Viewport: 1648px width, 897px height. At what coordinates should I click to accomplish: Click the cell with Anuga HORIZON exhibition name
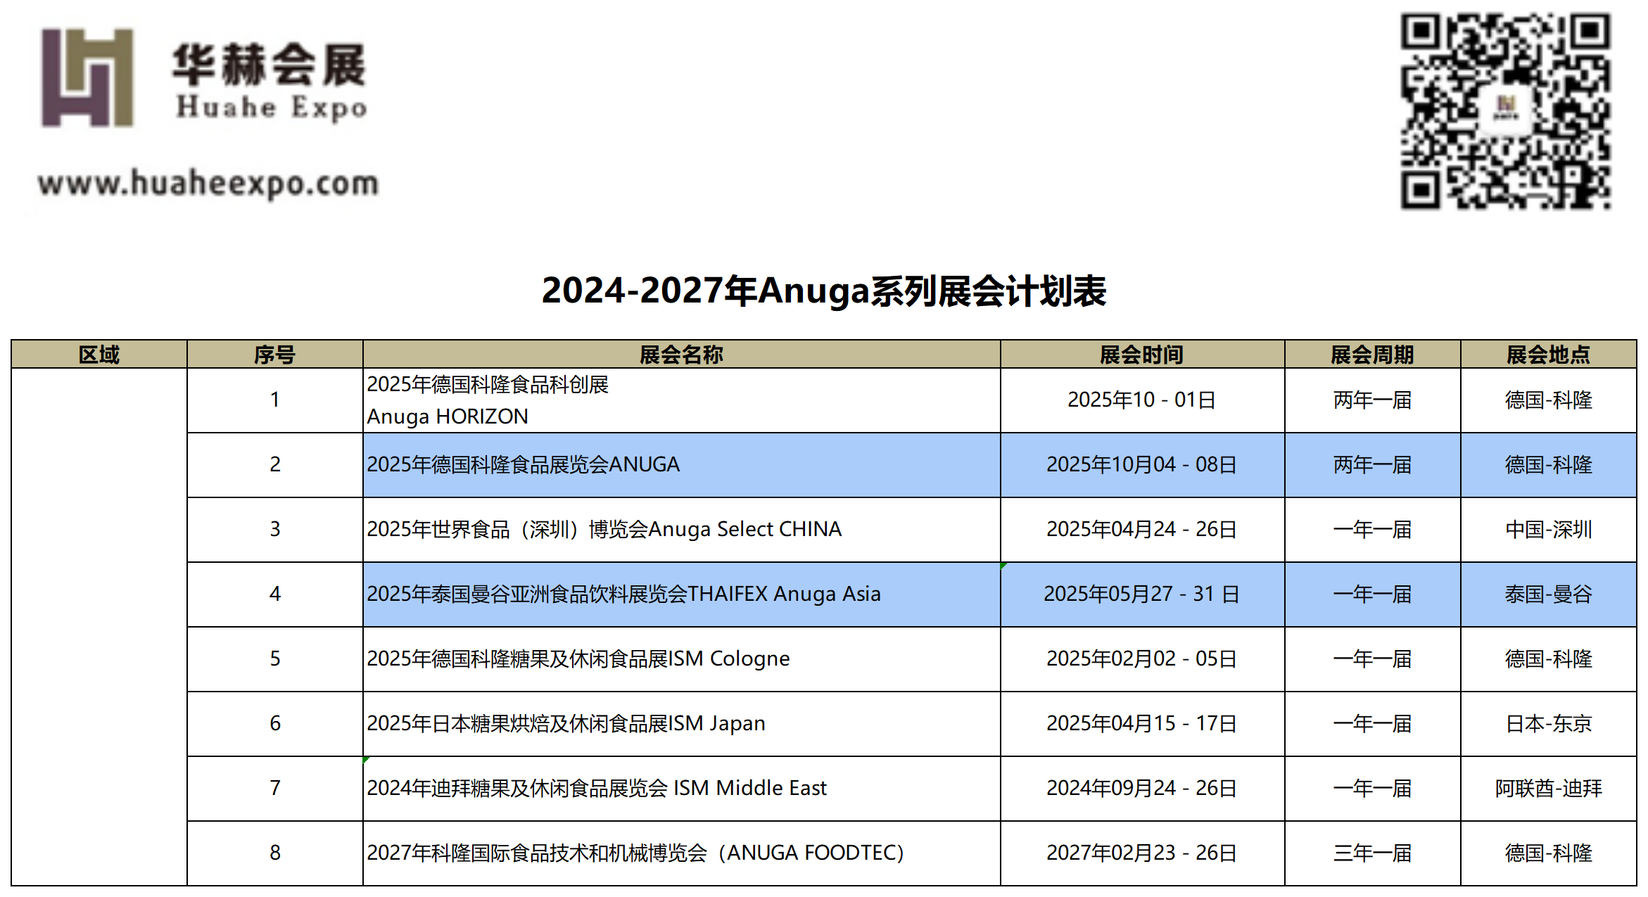[682, 400]
